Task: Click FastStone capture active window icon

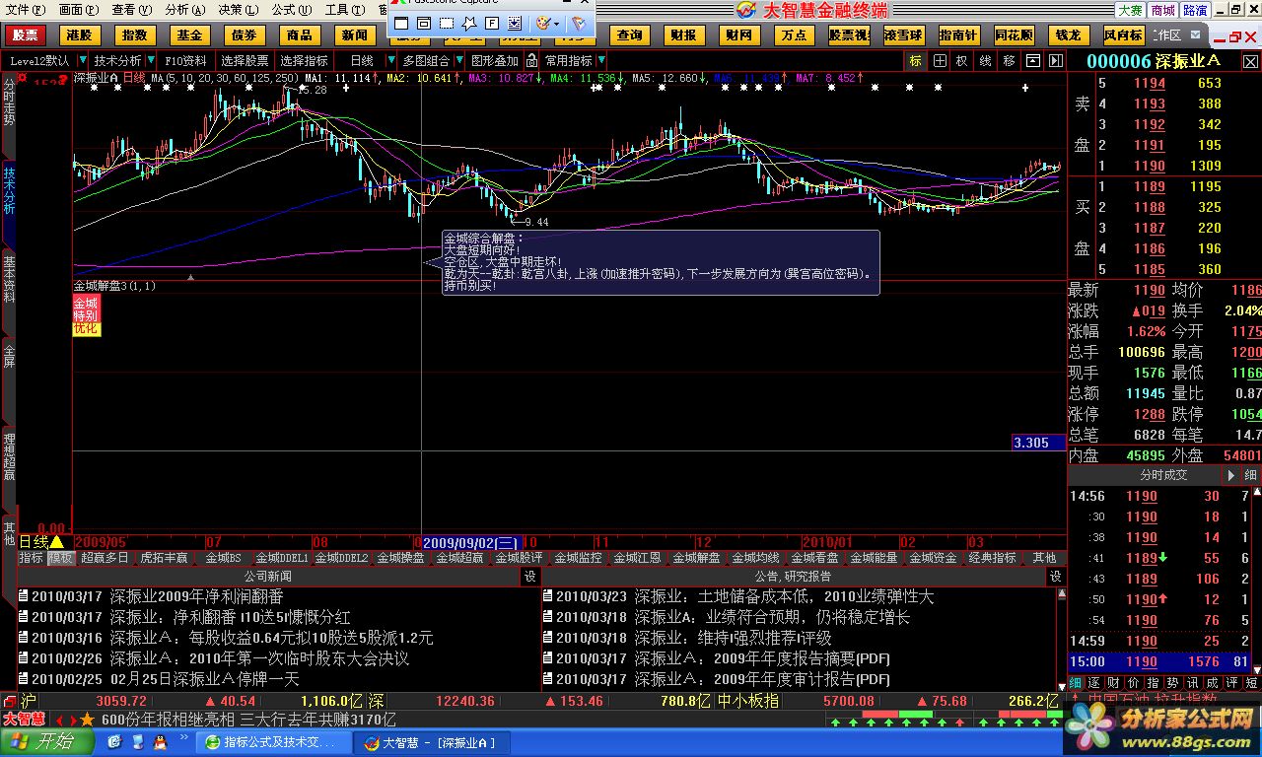Action: (401, 23)
